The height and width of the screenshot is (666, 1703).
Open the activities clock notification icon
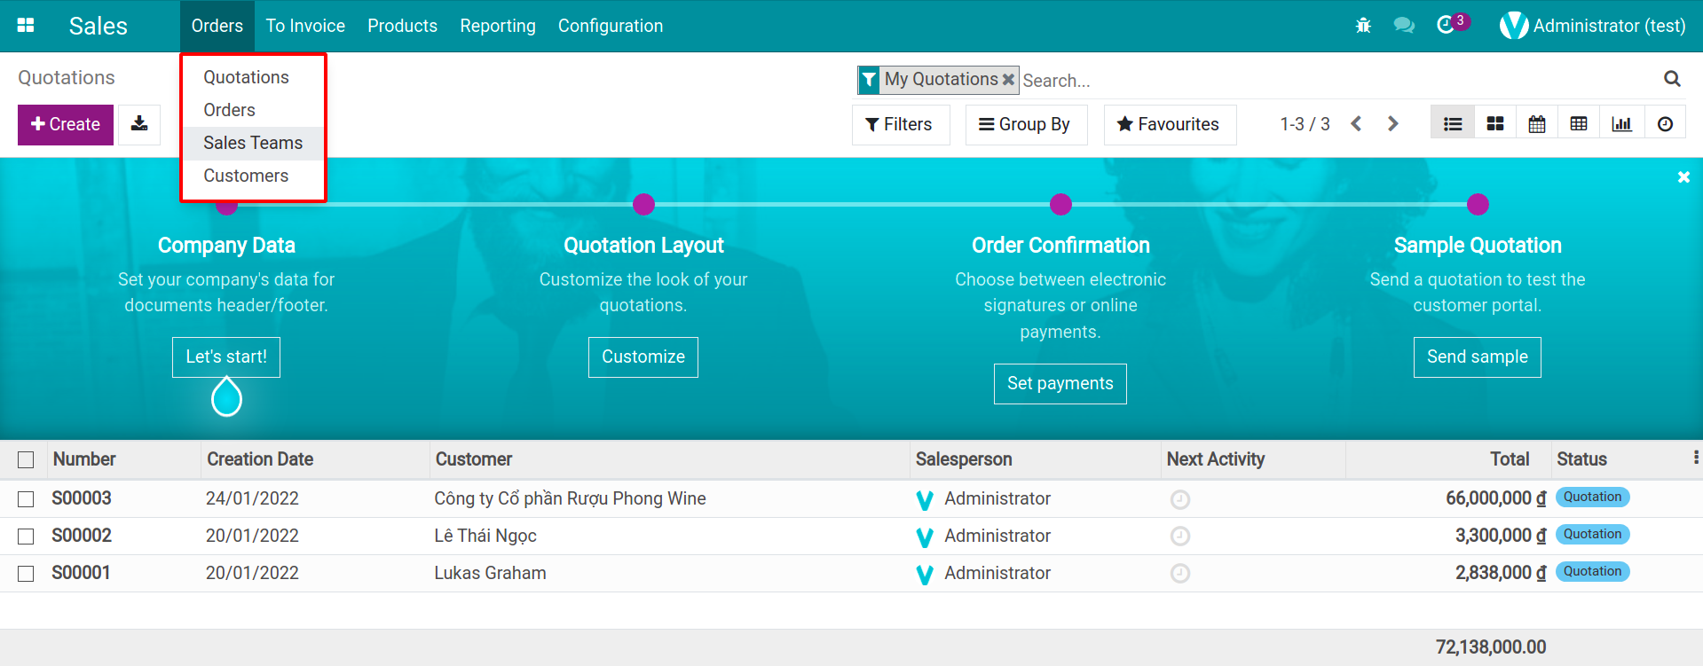point(1446,26)
